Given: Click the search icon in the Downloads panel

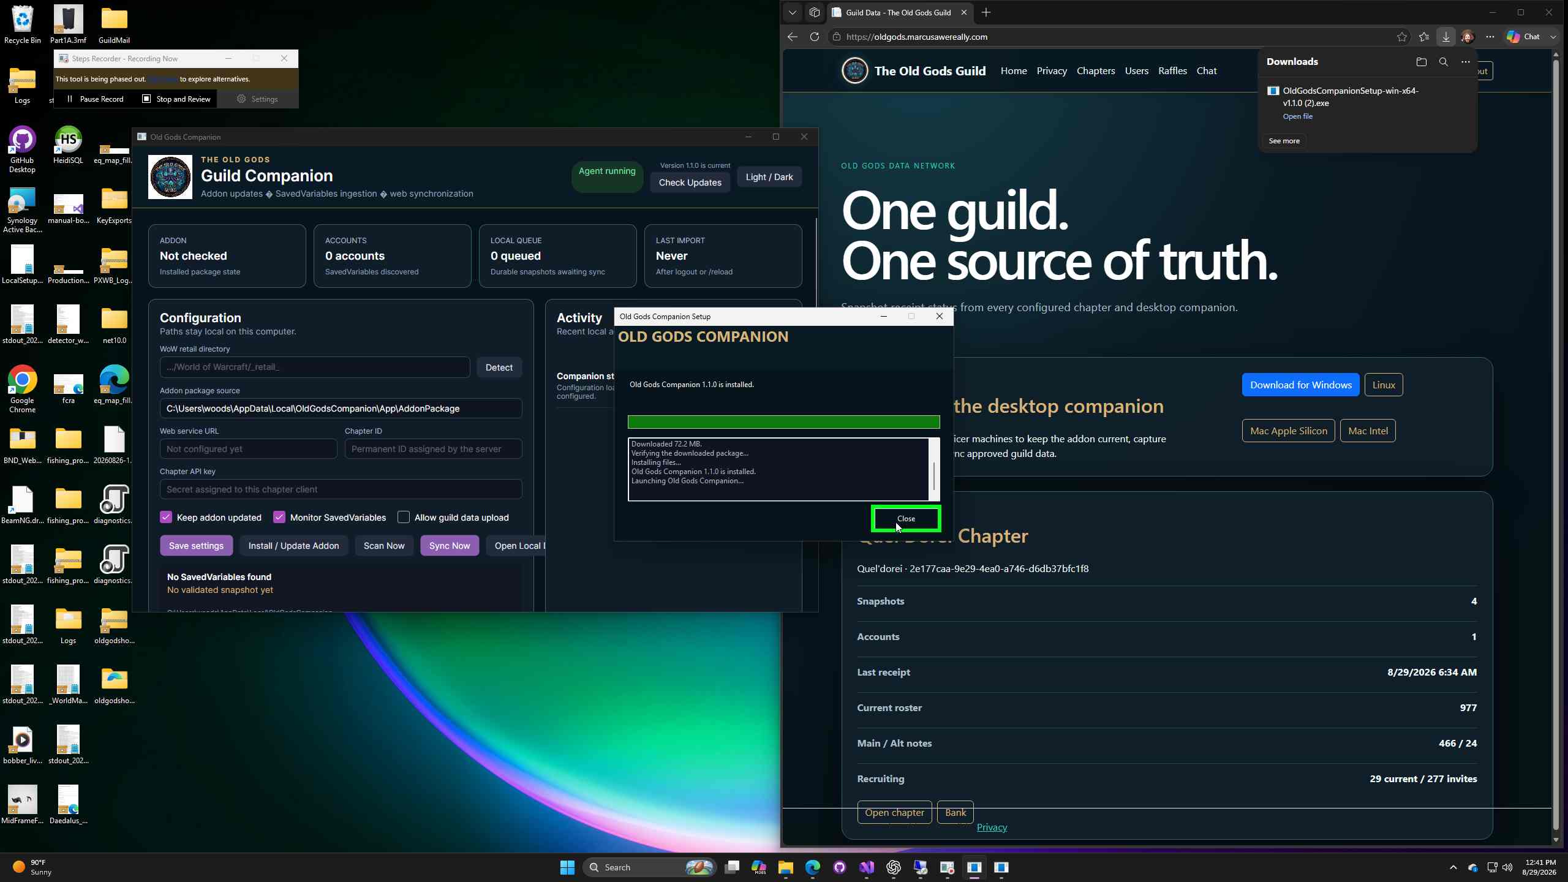Looking at the screenshot, I should 1444,62.
